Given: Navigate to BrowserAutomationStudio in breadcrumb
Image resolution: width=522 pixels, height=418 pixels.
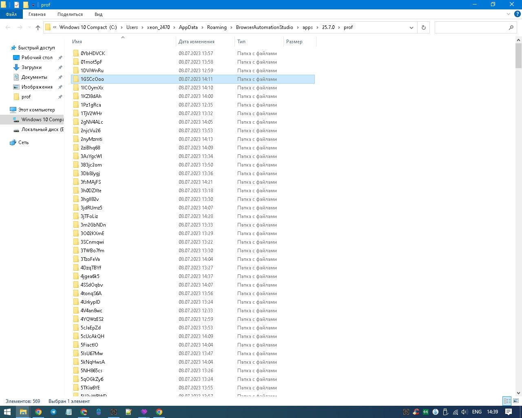Looking at the screenshot, I should click(x=264, y=27).
